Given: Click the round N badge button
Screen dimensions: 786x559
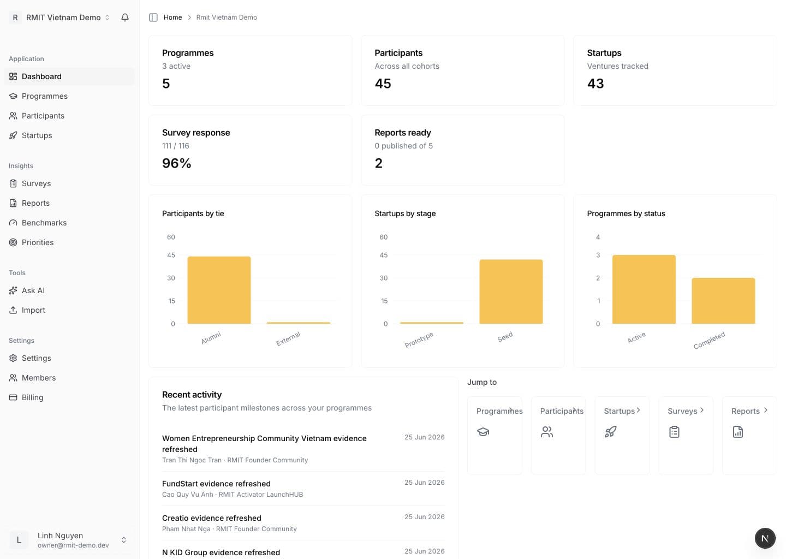Looking at the screenshot, I should click(x=765, y=538).
